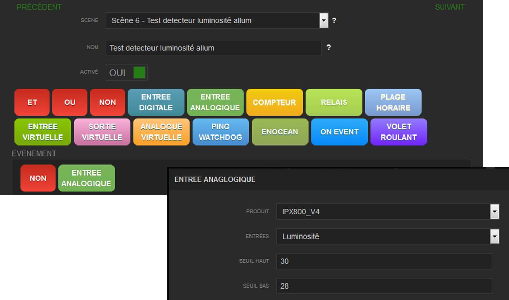Choose the RELAIS block
This screenshot has width=509, height=300.
click(x=334, y=102)
